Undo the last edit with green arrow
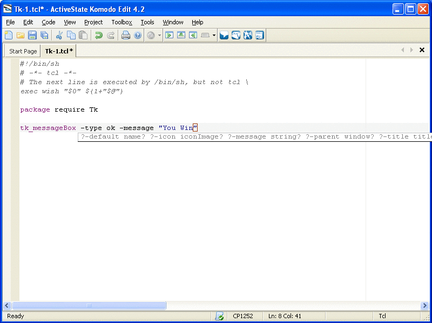This screenshot has width=432, height=323. point(98,36)
